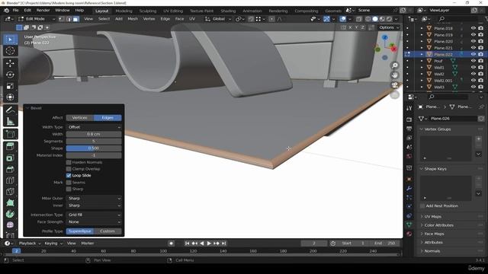Enable the Harden Normals checkbox

pyautogui.click(x=69, y=162)
